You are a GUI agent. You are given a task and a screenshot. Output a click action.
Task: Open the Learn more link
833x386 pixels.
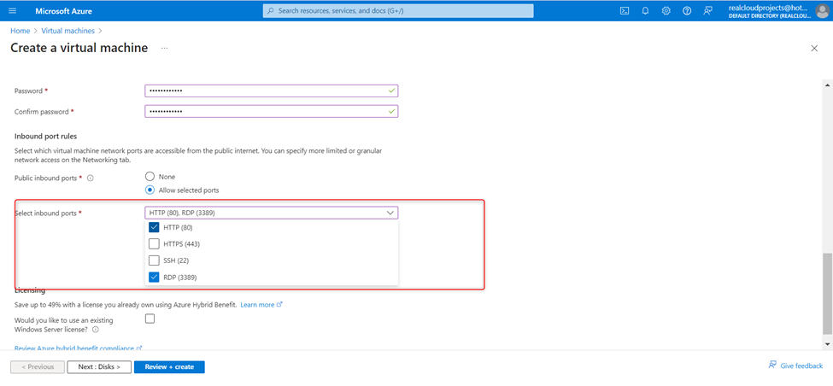[257, 305]
